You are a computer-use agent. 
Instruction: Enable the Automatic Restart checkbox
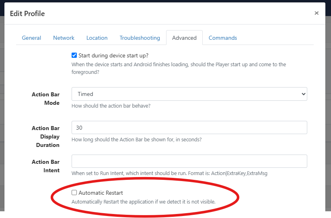[74, 193]
